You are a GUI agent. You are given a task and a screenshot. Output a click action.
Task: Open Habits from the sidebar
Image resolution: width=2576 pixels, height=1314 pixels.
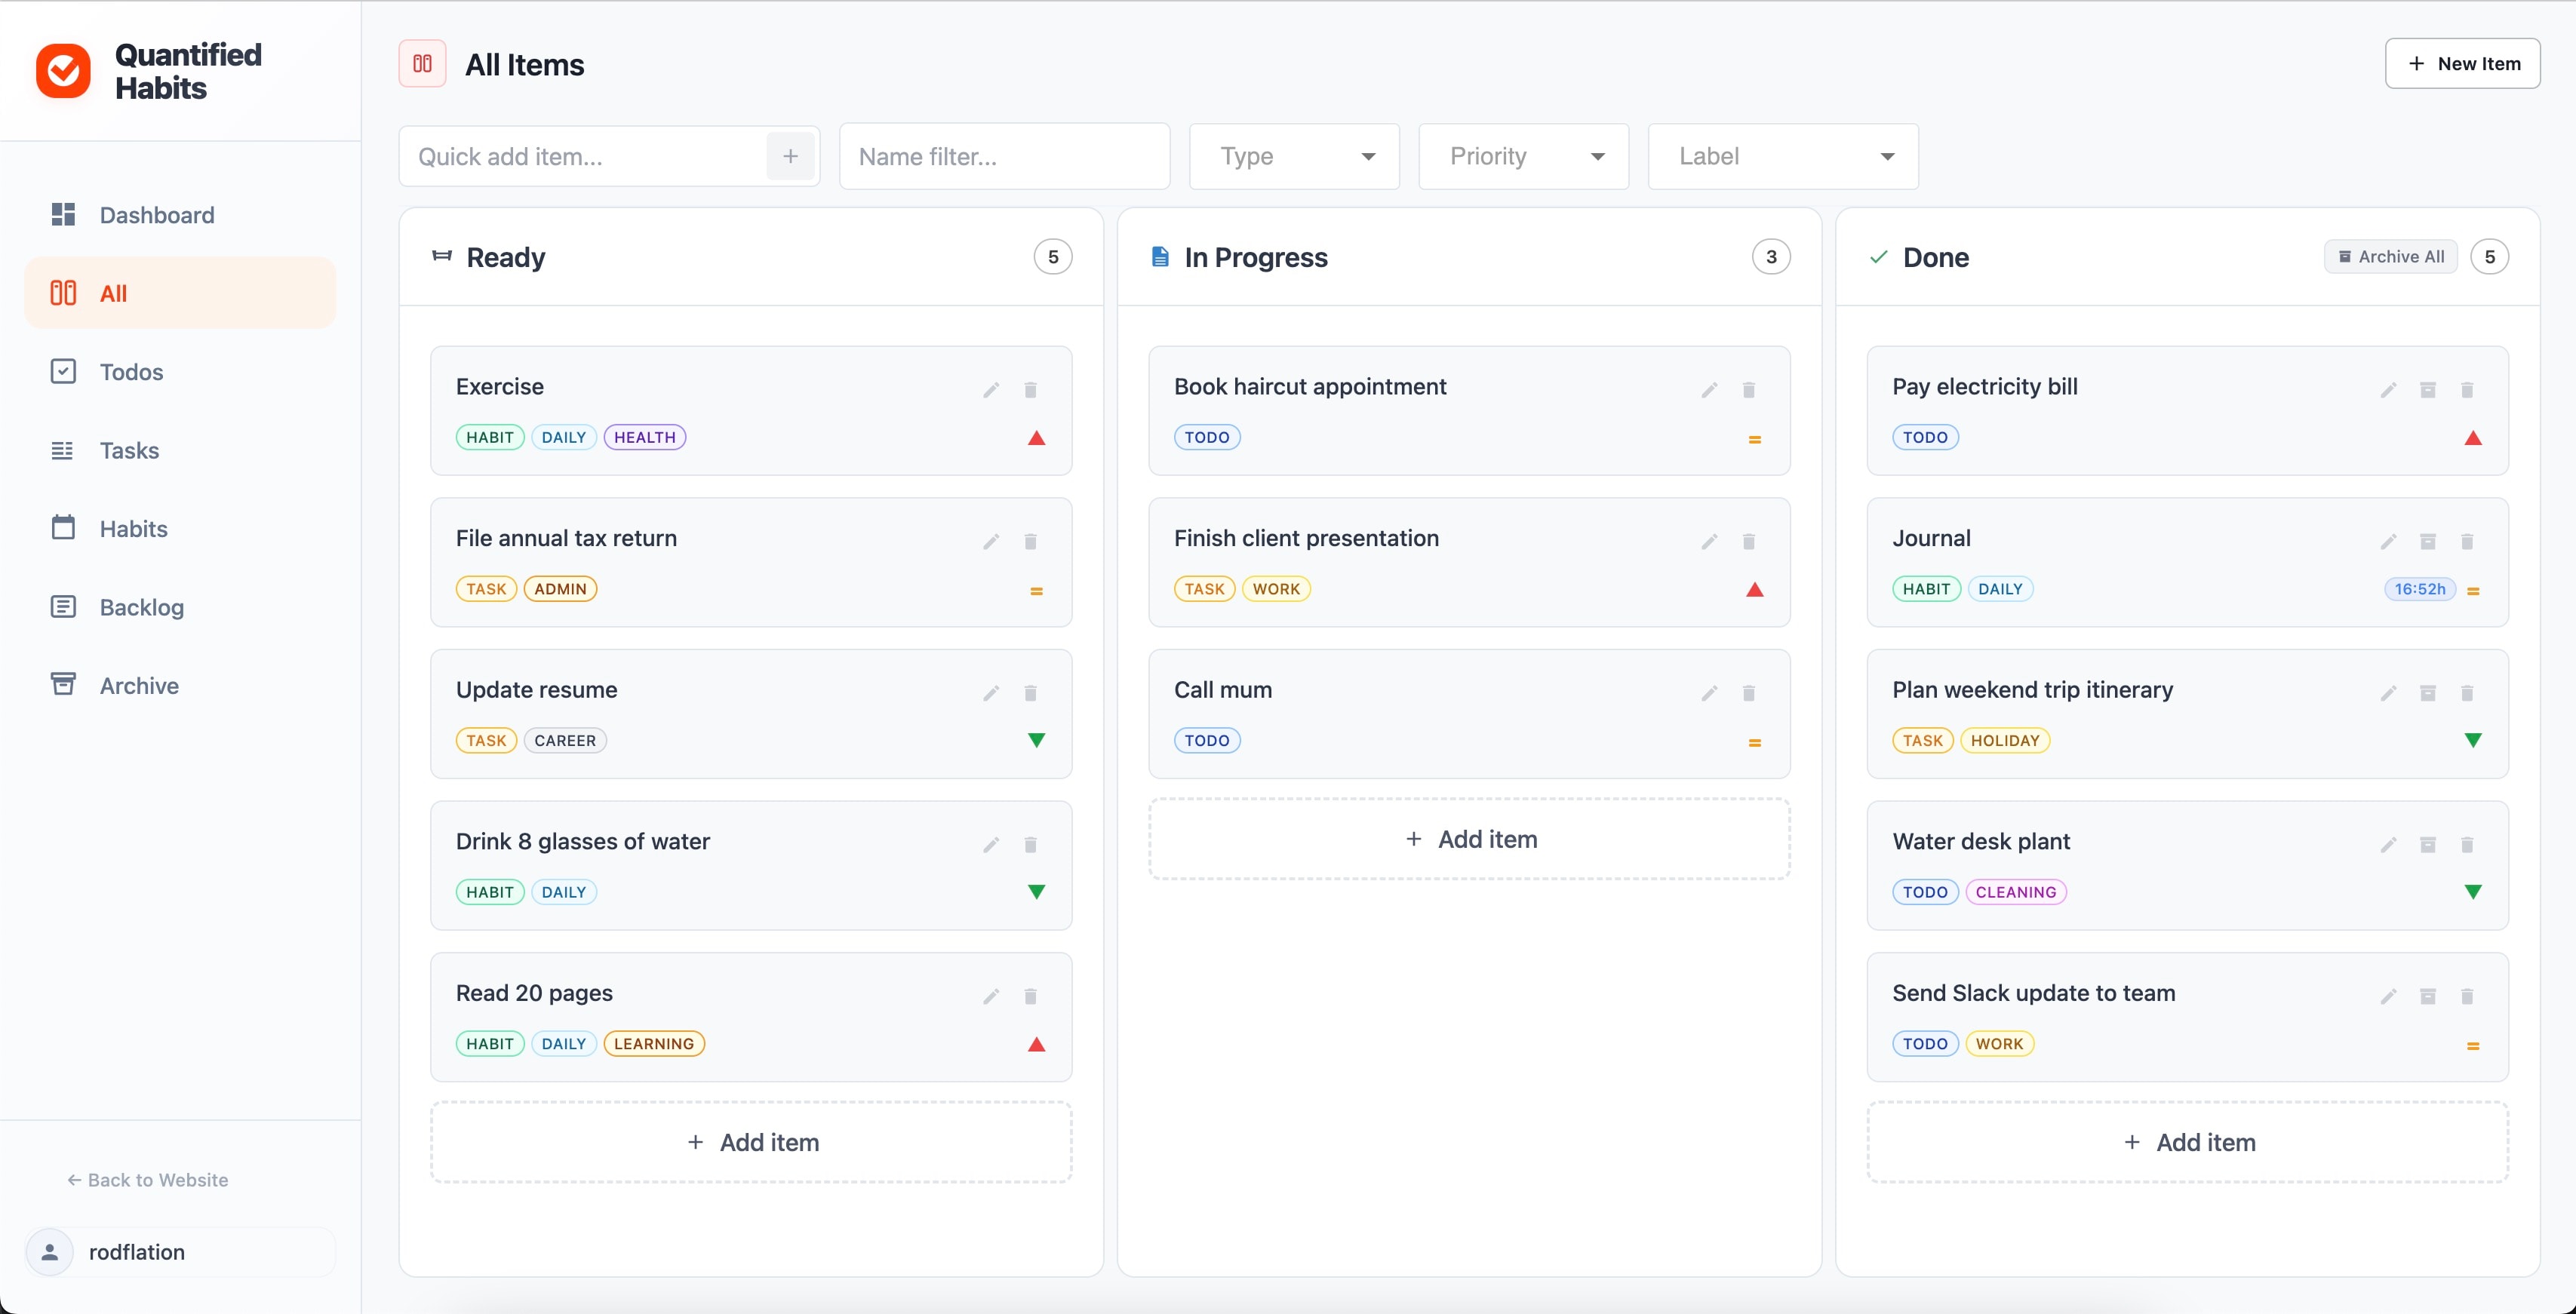tap(180, 529)
